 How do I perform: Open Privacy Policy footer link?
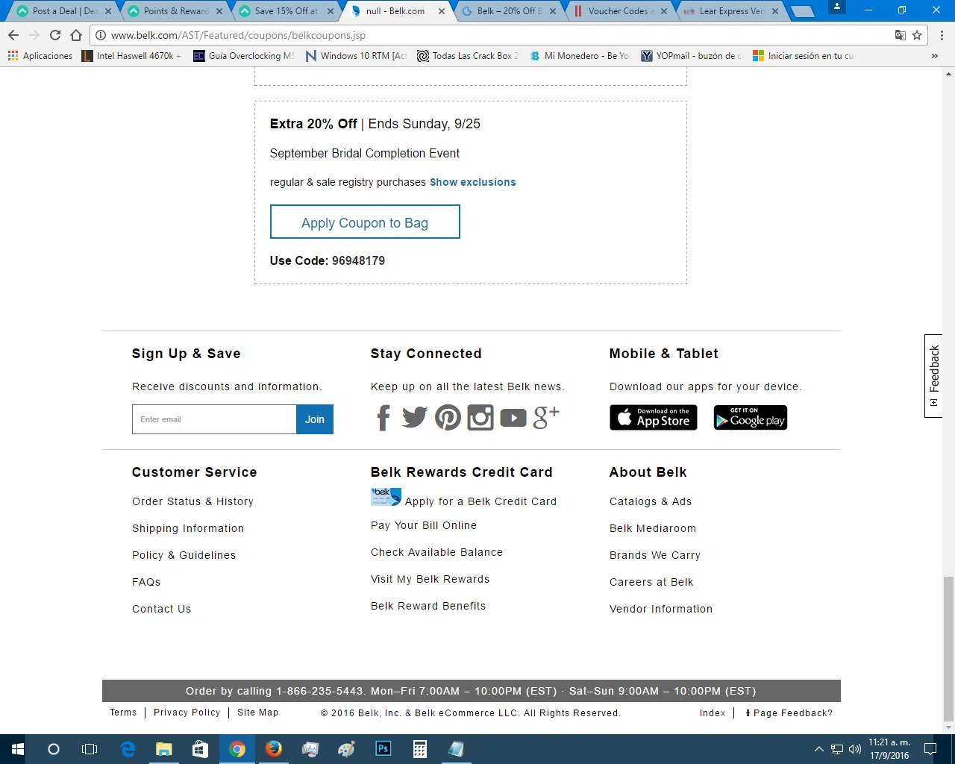[187, 713]
